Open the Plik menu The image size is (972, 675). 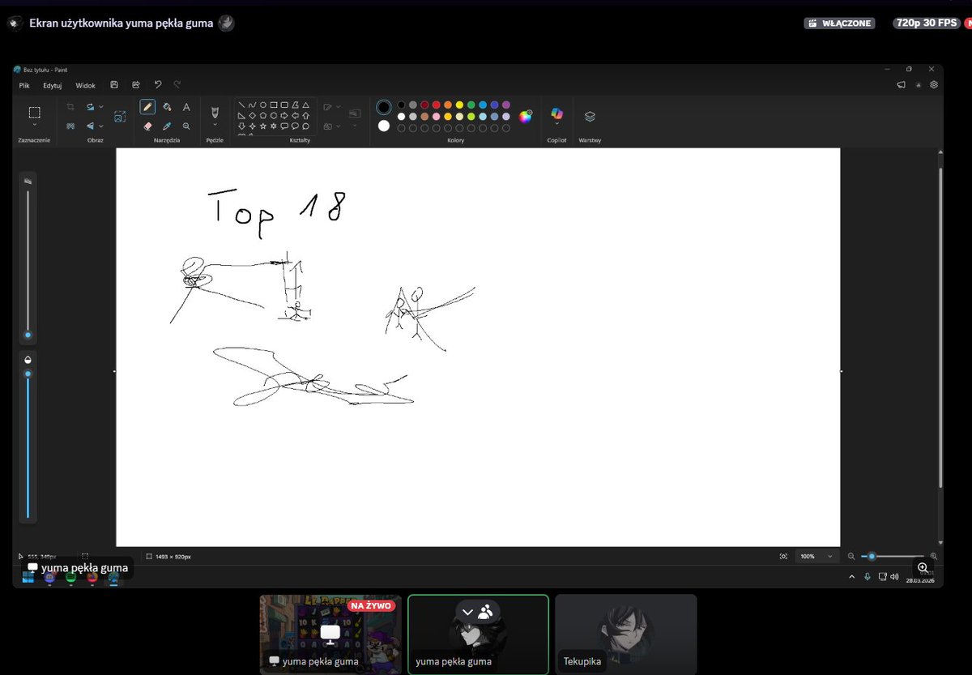click(24, 85)
